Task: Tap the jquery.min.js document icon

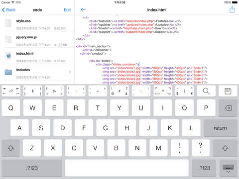Action: point(8,39)
